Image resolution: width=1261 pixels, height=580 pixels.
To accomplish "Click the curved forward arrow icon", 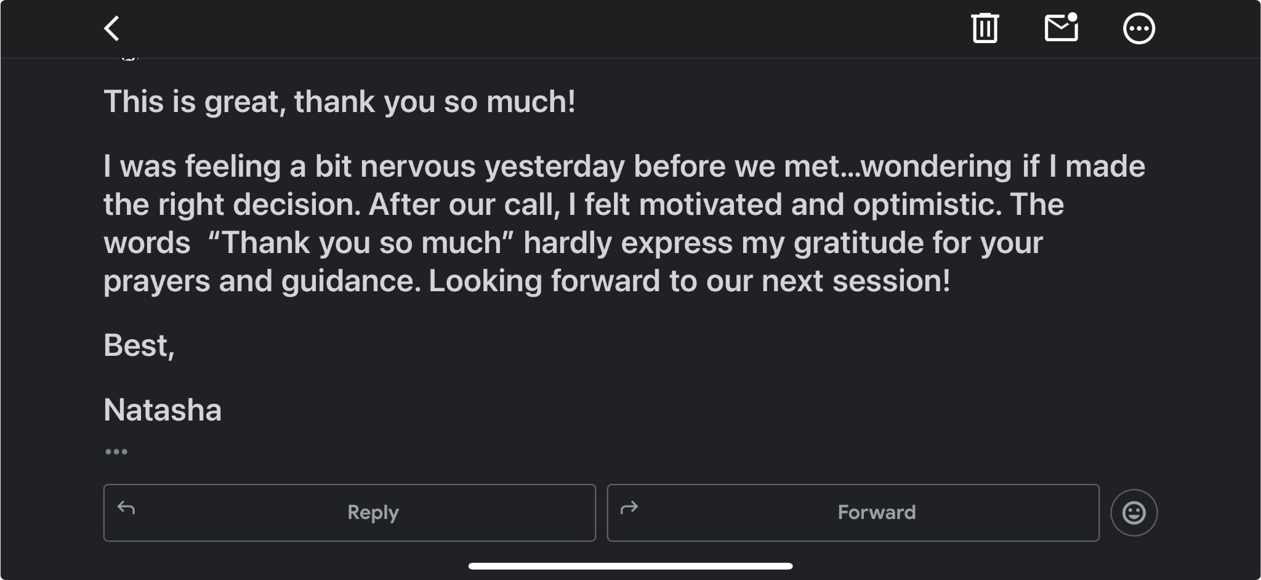I will point(629,508).
